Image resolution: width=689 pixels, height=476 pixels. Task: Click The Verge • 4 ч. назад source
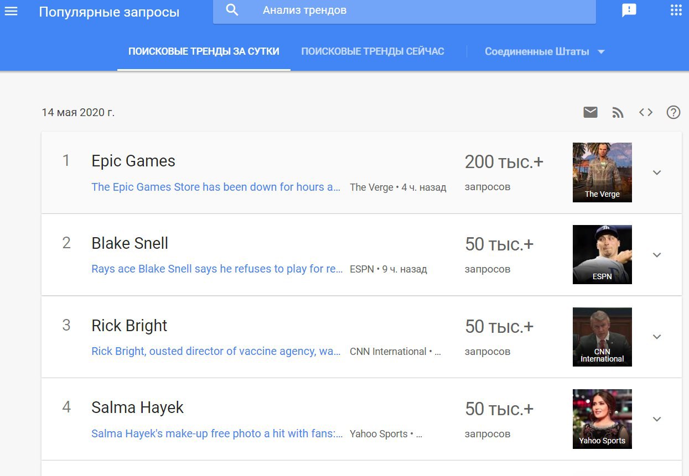(398, 187)
